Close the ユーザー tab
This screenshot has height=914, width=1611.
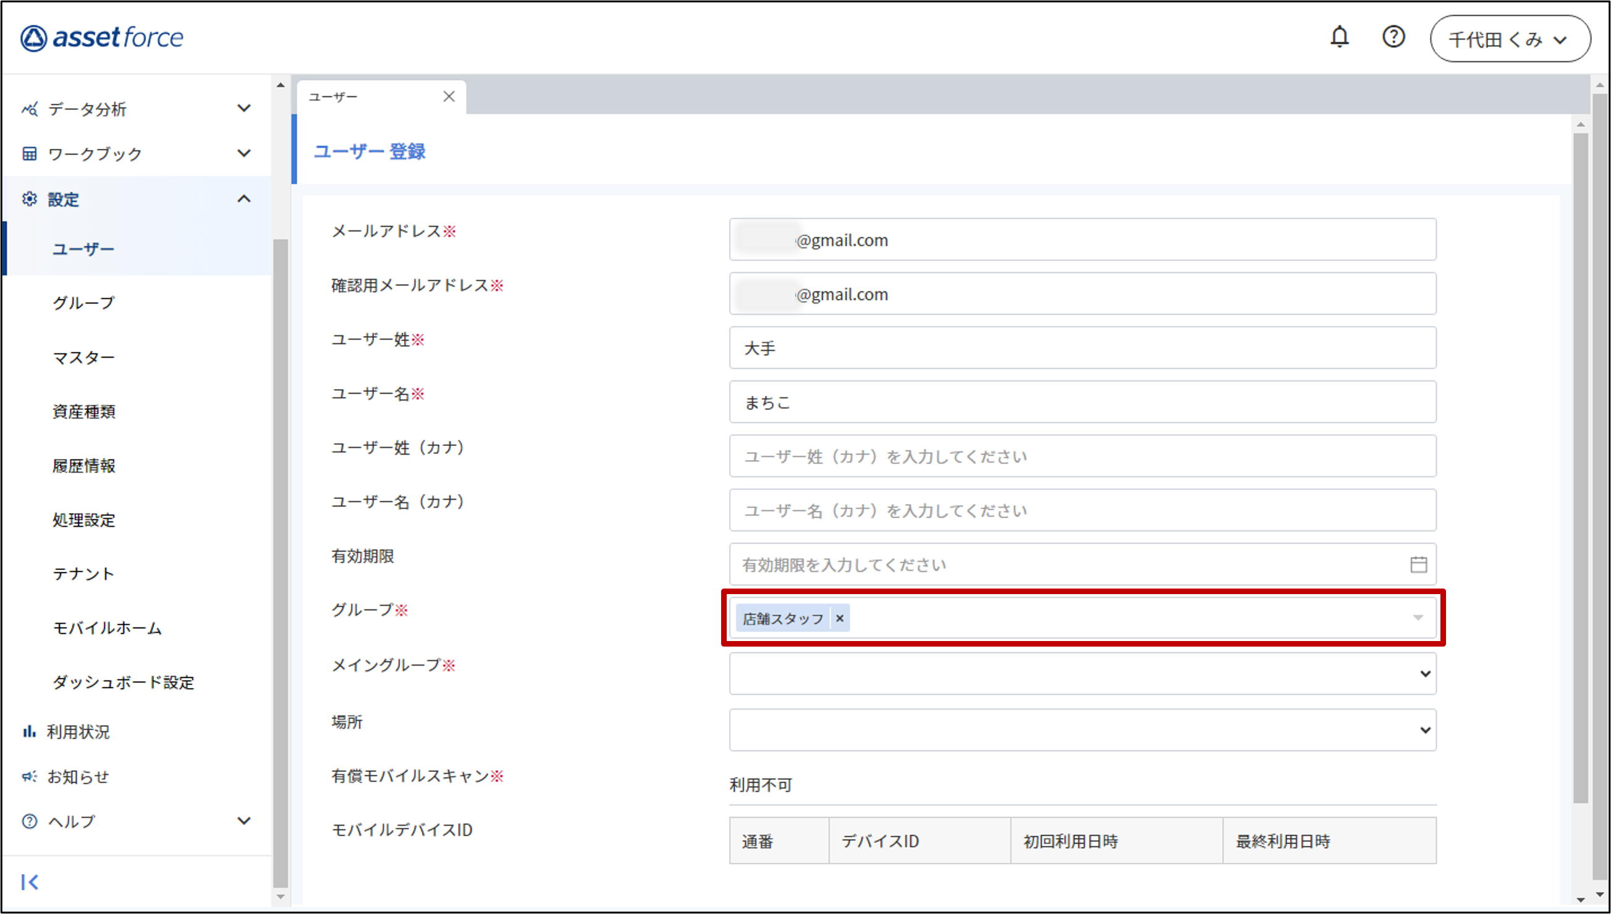pos(449,97)
